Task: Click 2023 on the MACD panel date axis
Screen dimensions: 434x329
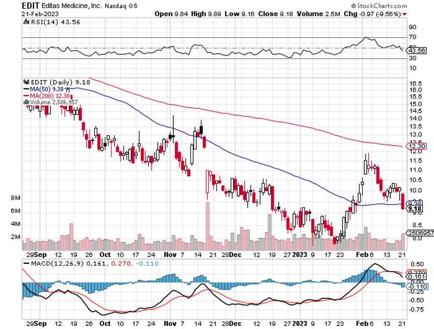Action: [299, 323]
